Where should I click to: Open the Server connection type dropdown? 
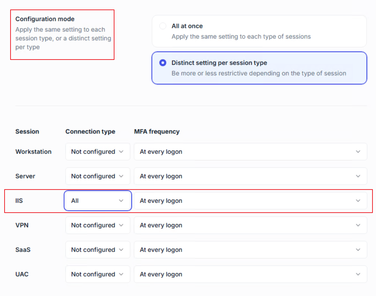click(x=97, y=176)
